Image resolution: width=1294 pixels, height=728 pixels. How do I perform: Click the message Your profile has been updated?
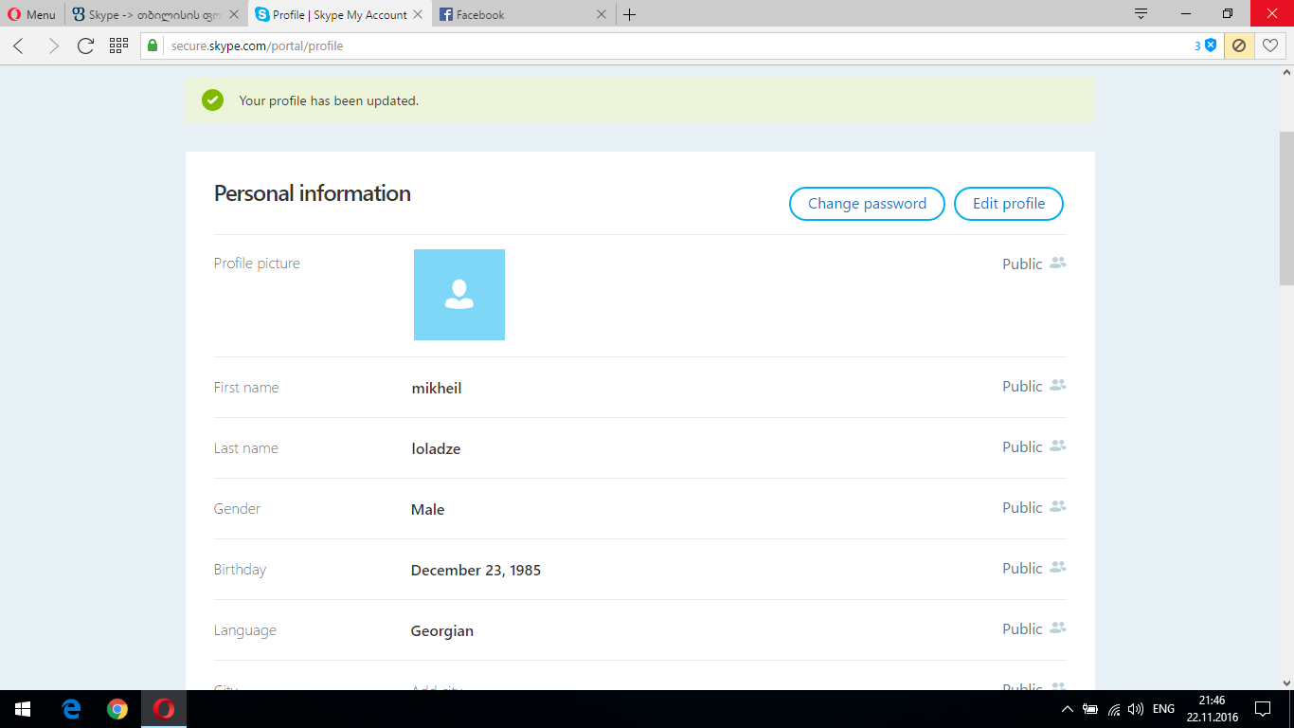(x=329, y=100)
